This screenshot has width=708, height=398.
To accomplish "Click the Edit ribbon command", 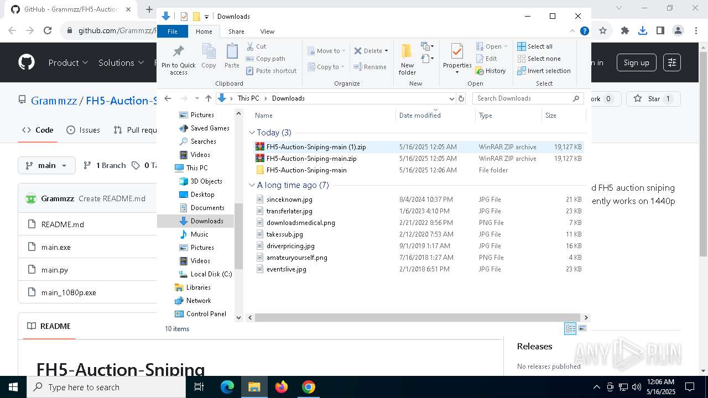I will click(x=486, y=59).
